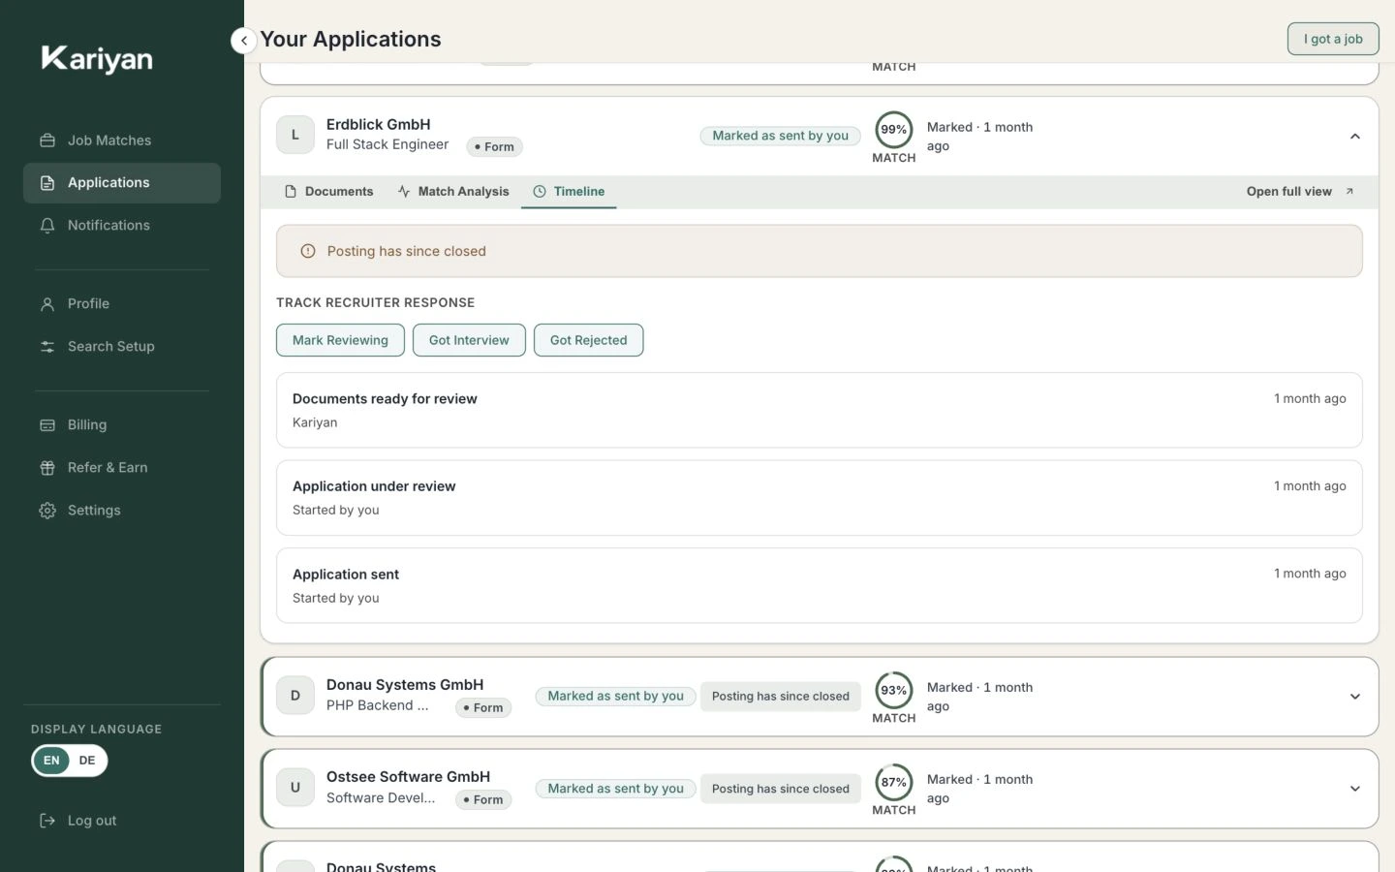
Task: Switch to the Match Analysis tab
Action: [453, 192]
